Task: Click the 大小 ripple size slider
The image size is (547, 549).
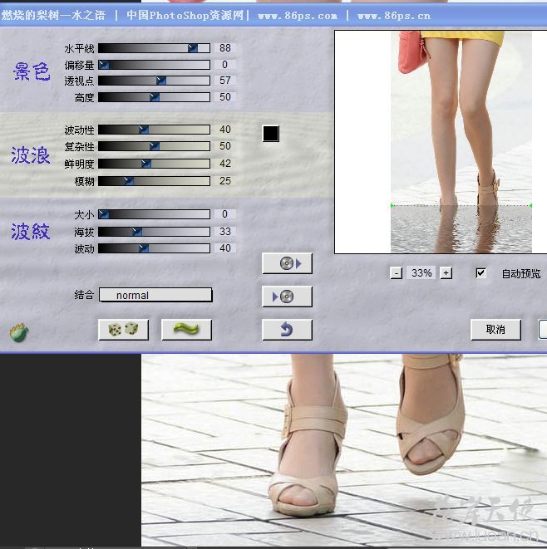Action: [x=154, y=214]
